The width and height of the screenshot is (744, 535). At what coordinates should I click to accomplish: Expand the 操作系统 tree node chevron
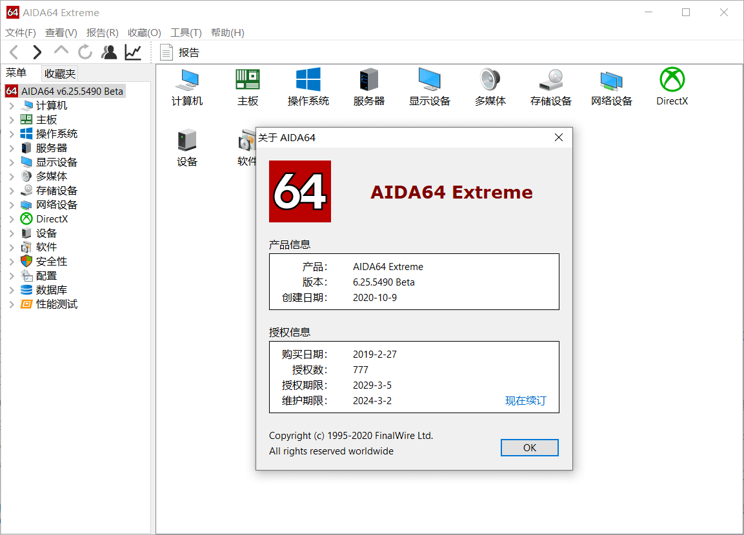[x=12, y=134]
